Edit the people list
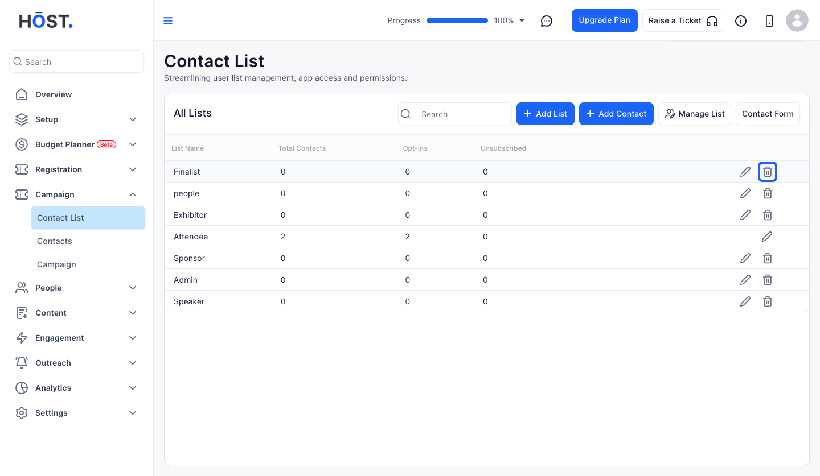Screen dimensions: 820x476 pyautogui.click(x=745, y=193)
